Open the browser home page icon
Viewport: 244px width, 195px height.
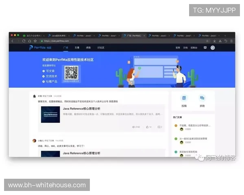click(x=30, y=41)
